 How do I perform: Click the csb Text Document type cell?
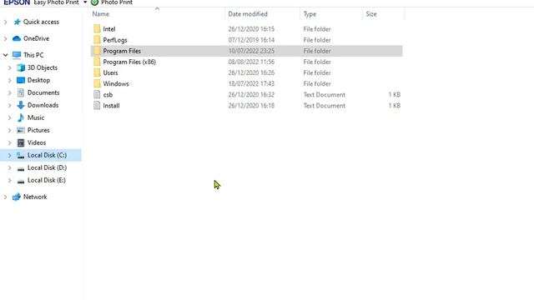[325, 94]
